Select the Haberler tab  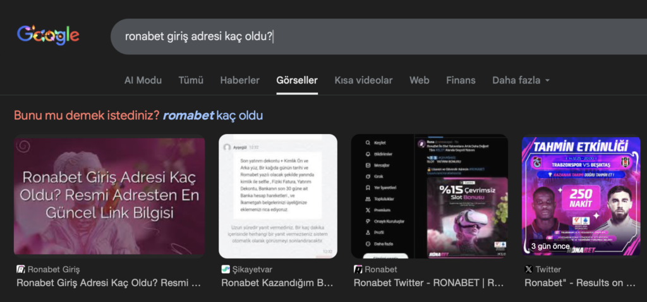tap(239, 80)
